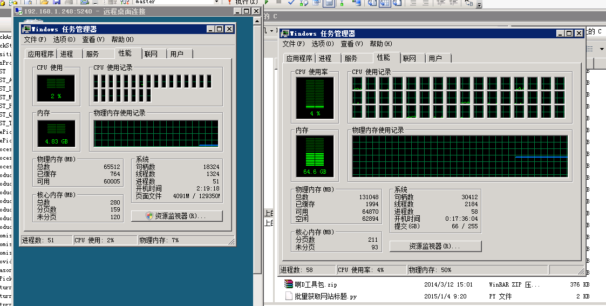This screenshot has height=306, width=606.
Task: Open the master database dropdown
Action: [216, 2]
